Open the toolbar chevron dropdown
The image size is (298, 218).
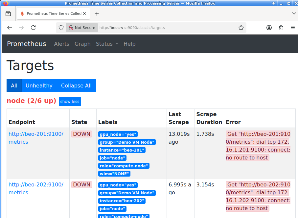point(293,13)
